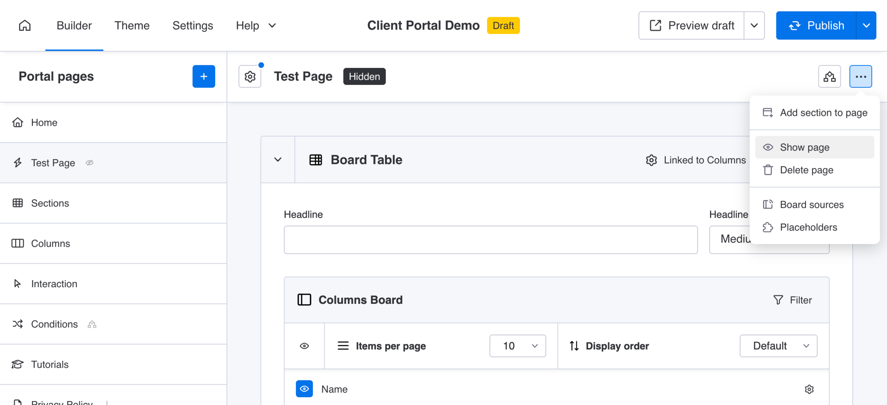Open Linked to Columns settings

coord(696,160)
